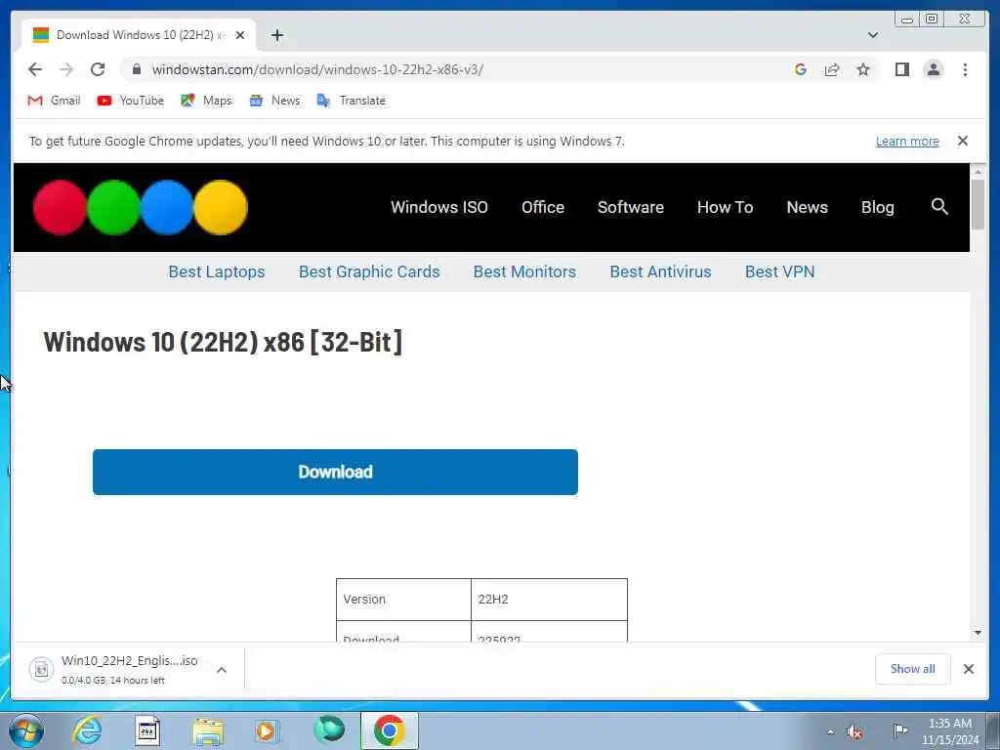Open the green globe taskbar application
Viewport: 1000px width, 750px height.
(x=329, y=730)
